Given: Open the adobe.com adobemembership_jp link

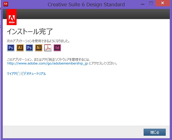Looking at the screenshot, I should tap(47, 63).
